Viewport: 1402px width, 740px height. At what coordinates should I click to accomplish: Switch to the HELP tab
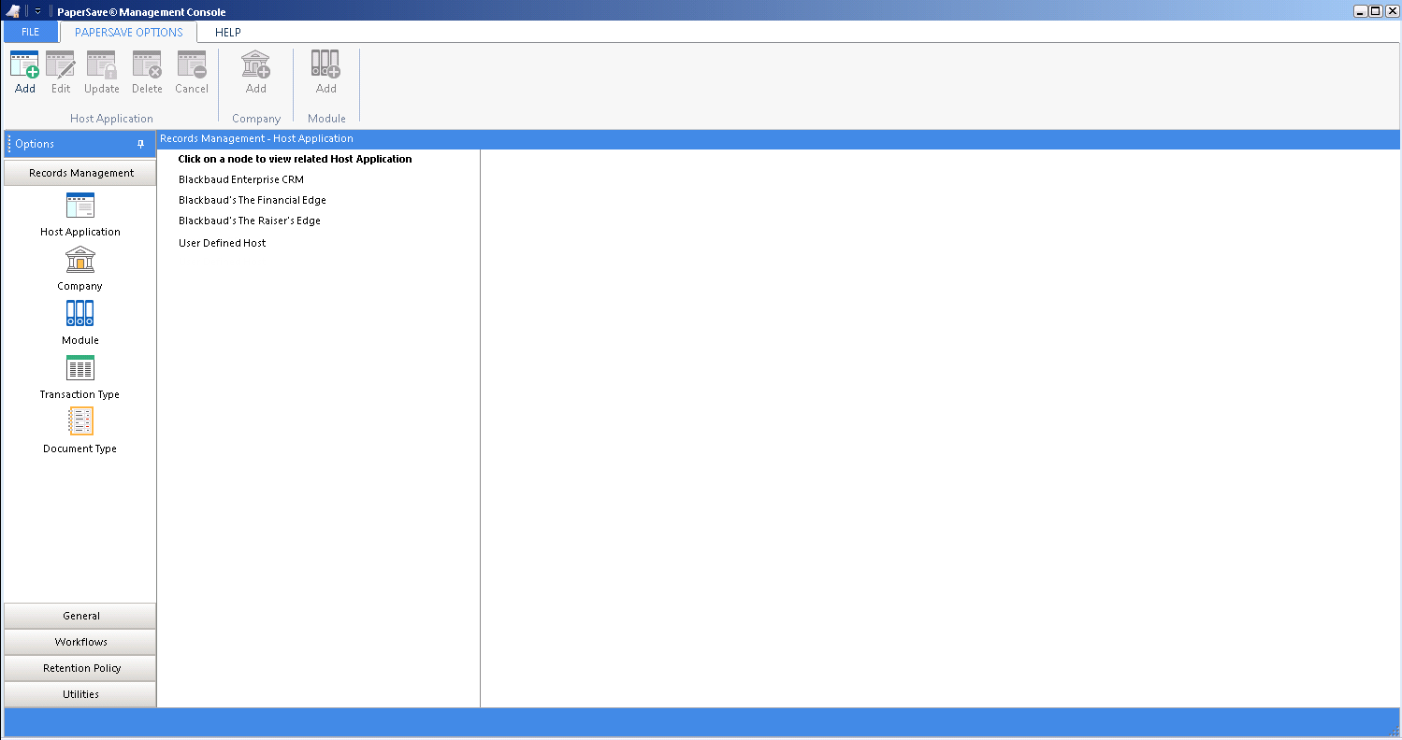click(x=228, y=32)
